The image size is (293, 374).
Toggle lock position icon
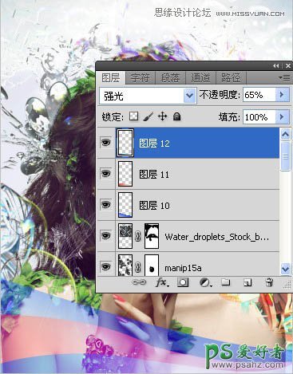(x=162, y=116)
